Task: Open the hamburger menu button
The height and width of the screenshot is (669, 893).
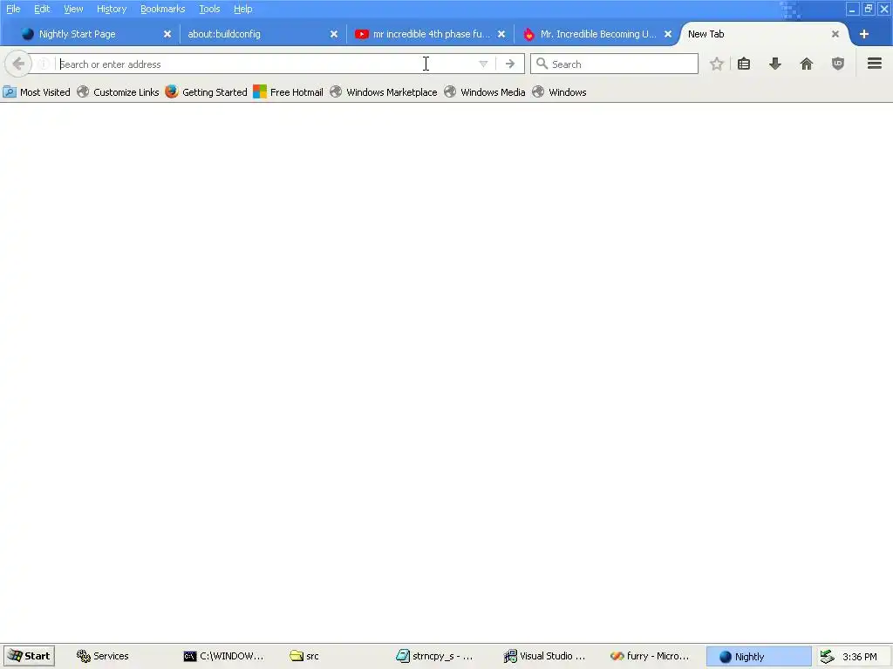Action: 875,64
